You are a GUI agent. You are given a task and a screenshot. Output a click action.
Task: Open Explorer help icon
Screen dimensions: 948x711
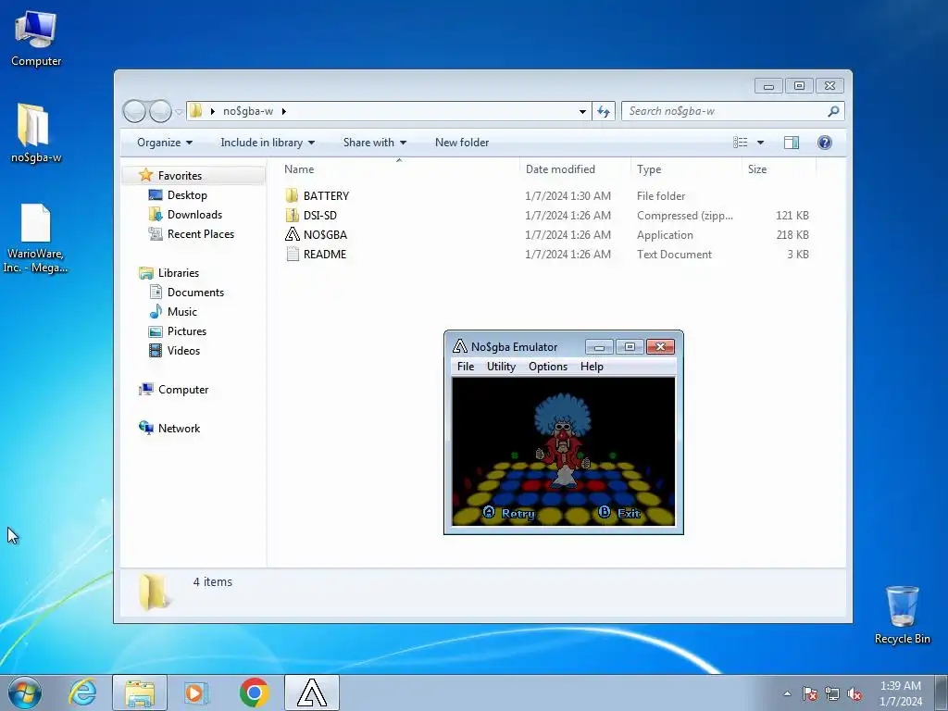pyautogui.click(x=825, y=143)
